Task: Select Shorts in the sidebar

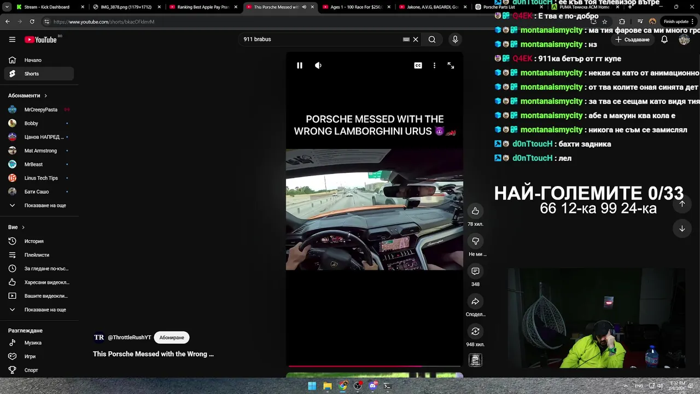Action: (38, 74)
